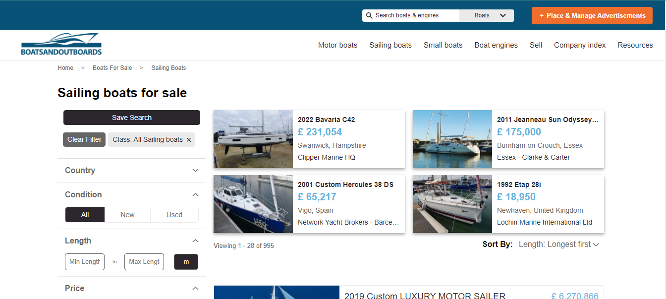Open the 2001 Custom Hercules 38 DS title
The image size is (666, 299).
[x=345, y=184]
